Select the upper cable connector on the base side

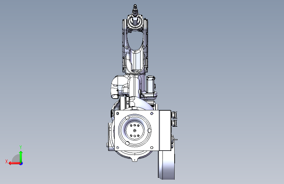174,115
